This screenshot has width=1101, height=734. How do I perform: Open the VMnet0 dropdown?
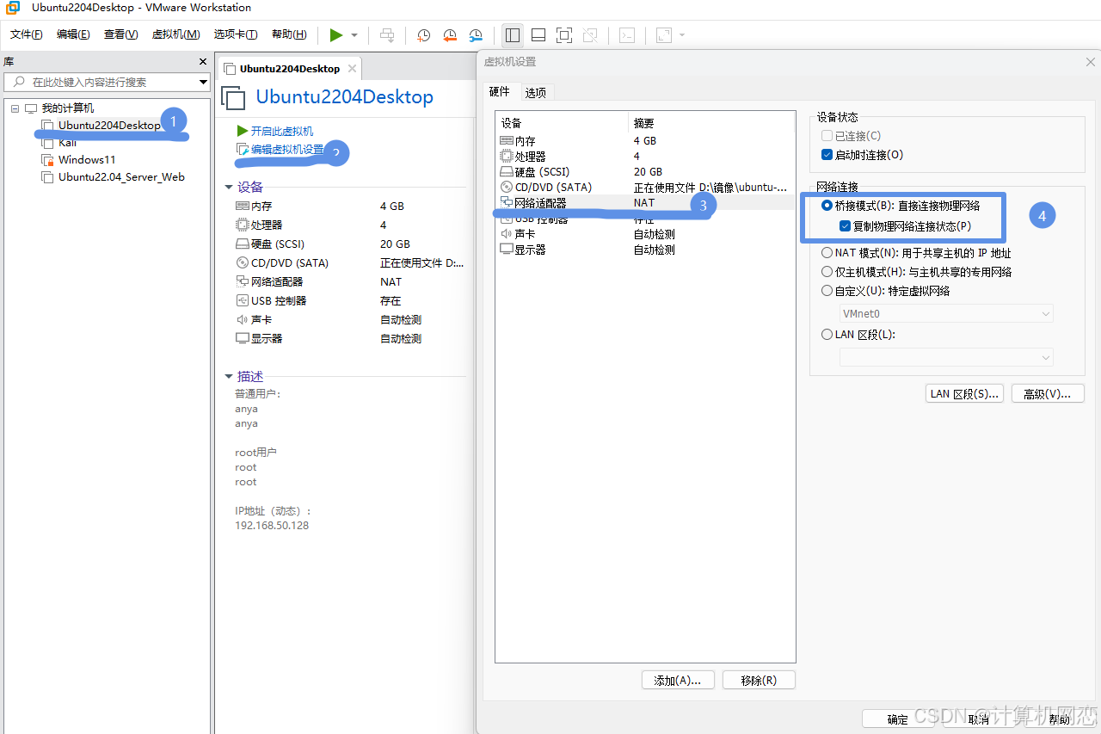[946, 314]
